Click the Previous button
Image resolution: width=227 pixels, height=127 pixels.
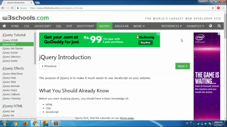tap(49, 66)
